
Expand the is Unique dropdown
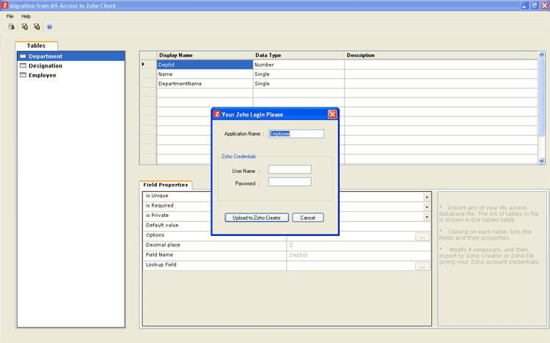click(x=427, y=197)
